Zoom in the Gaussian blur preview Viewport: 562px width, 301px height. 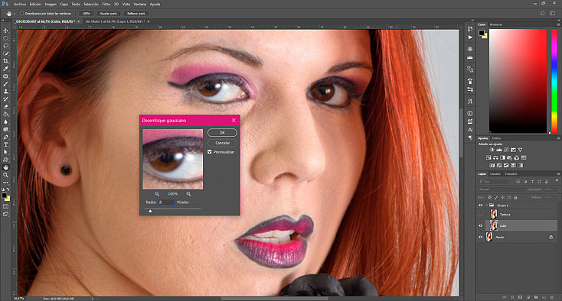point(188,194)
